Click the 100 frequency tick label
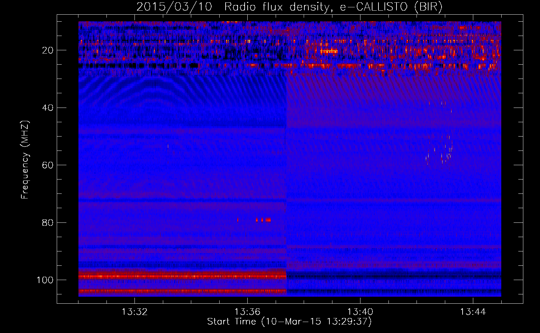The image size is (540, 333). tap(45, 280)
